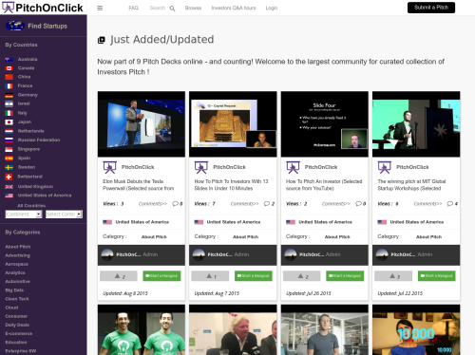Open the Elon Musk Debuts the Tesla Powerwall title
475x355 pixels.
(138, 185)
